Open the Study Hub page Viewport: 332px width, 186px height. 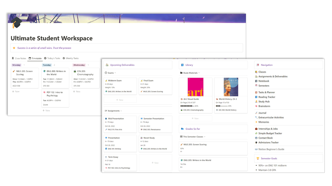pos(264,102)
